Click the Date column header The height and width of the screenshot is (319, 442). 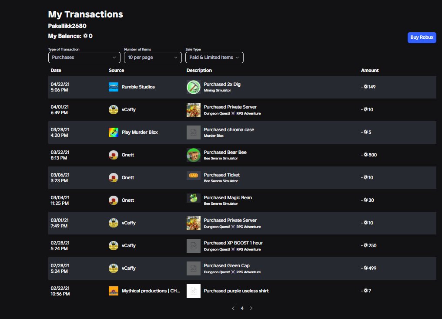(56, 70)
